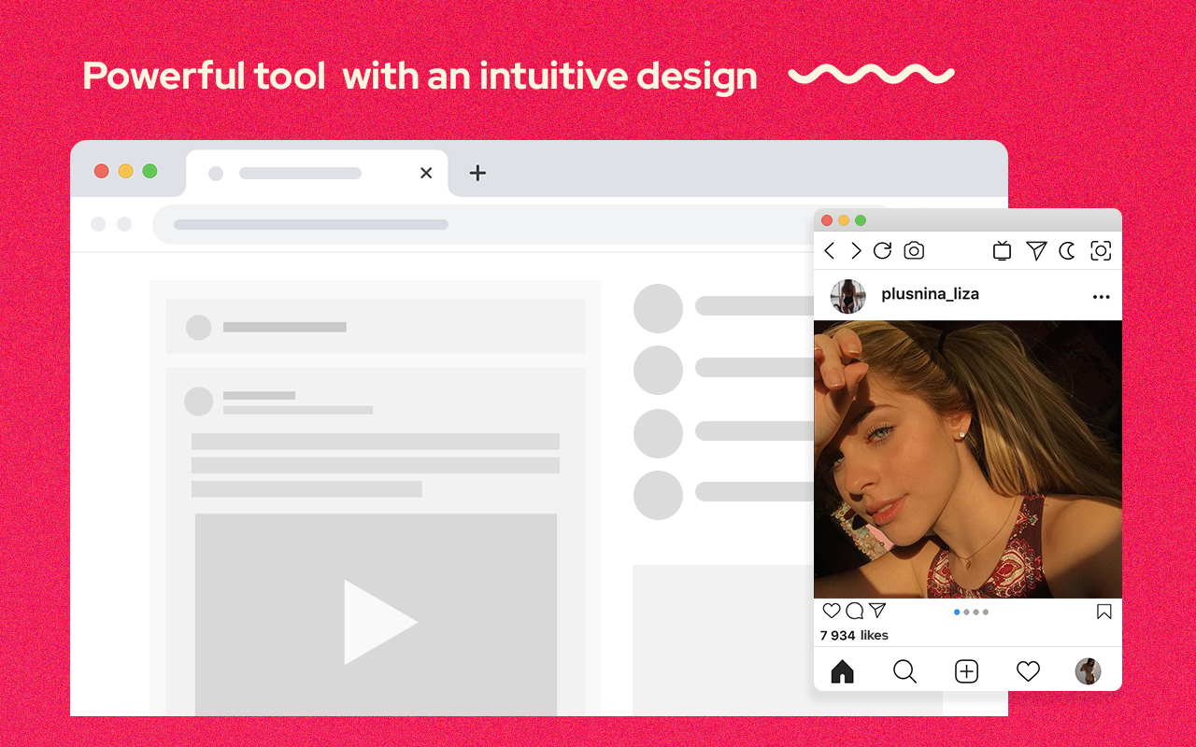Play the video in the browser mockup

click(379, 622)
